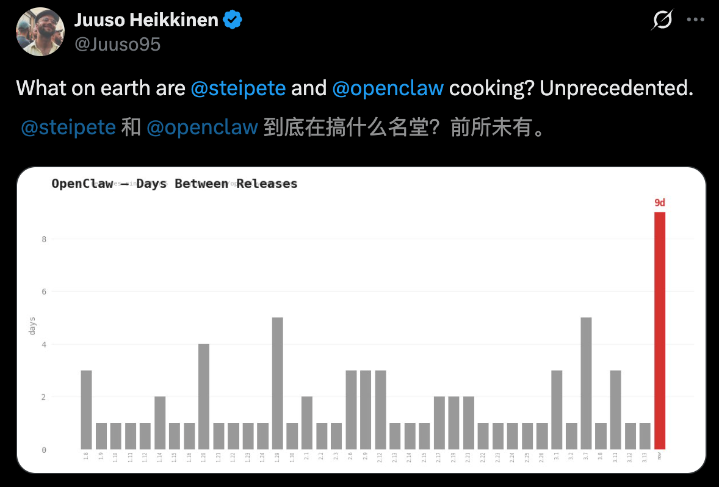Click the @openclaw mention in English text

[x=388, y=88]
